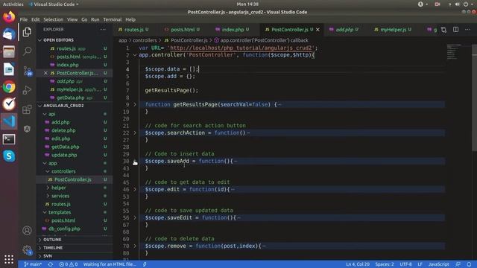Unfold the $scope.saveEdit function on line 56
This screenshot has height=268, width=477.
[x=135, y=217]
